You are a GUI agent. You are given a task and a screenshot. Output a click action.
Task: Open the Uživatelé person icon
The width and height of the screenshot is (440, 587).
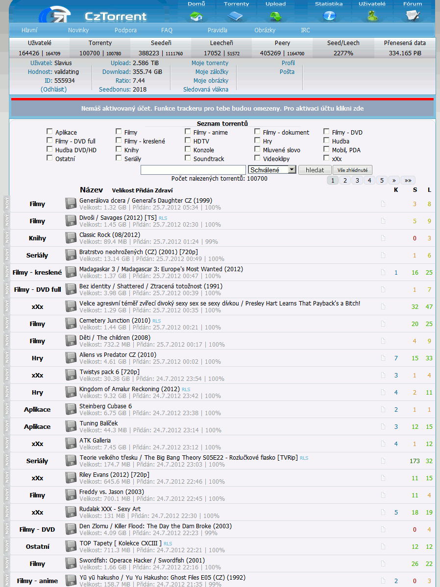point(372,16)
